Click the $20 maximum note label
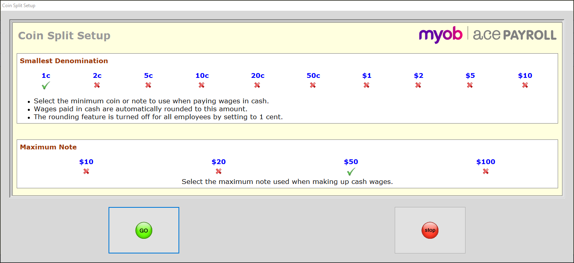Image resolution: width=574 pixels, height=263 pixels. 219,162
